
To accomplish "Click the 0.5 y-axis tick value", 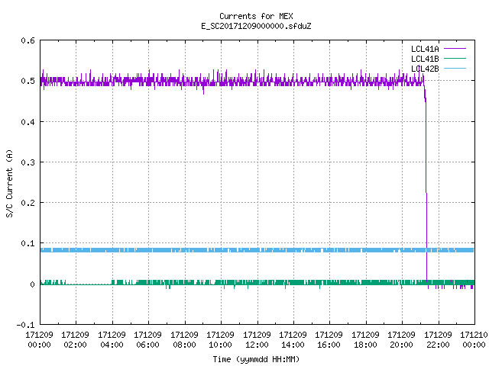I will click(28, 81).
